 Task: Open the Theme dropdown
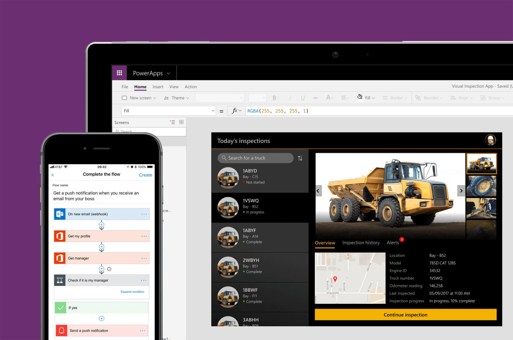pyautogui.click(x=176, y=98)
